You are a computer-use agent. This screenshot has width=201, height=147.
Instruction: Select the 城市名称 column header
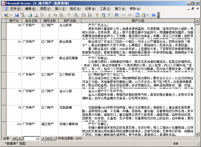50,21
